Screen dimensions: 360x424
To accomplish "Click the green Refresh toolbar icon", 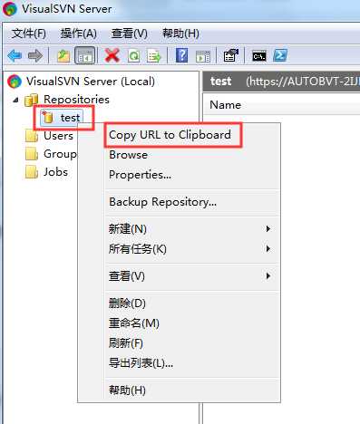I will pyautogui.click(x=133, y=56).
